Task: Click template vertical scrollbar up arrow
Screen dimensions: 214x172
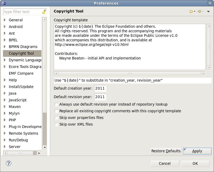Action: (209, 26)
